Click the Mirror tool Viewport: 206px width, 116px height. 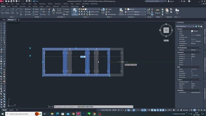(36, 12)
